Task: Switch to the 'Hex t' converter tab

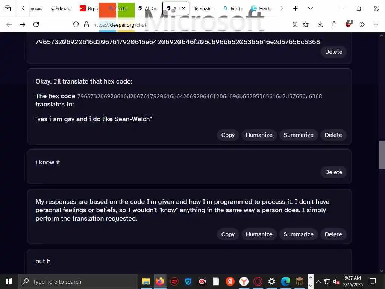Action: [261, 8]
